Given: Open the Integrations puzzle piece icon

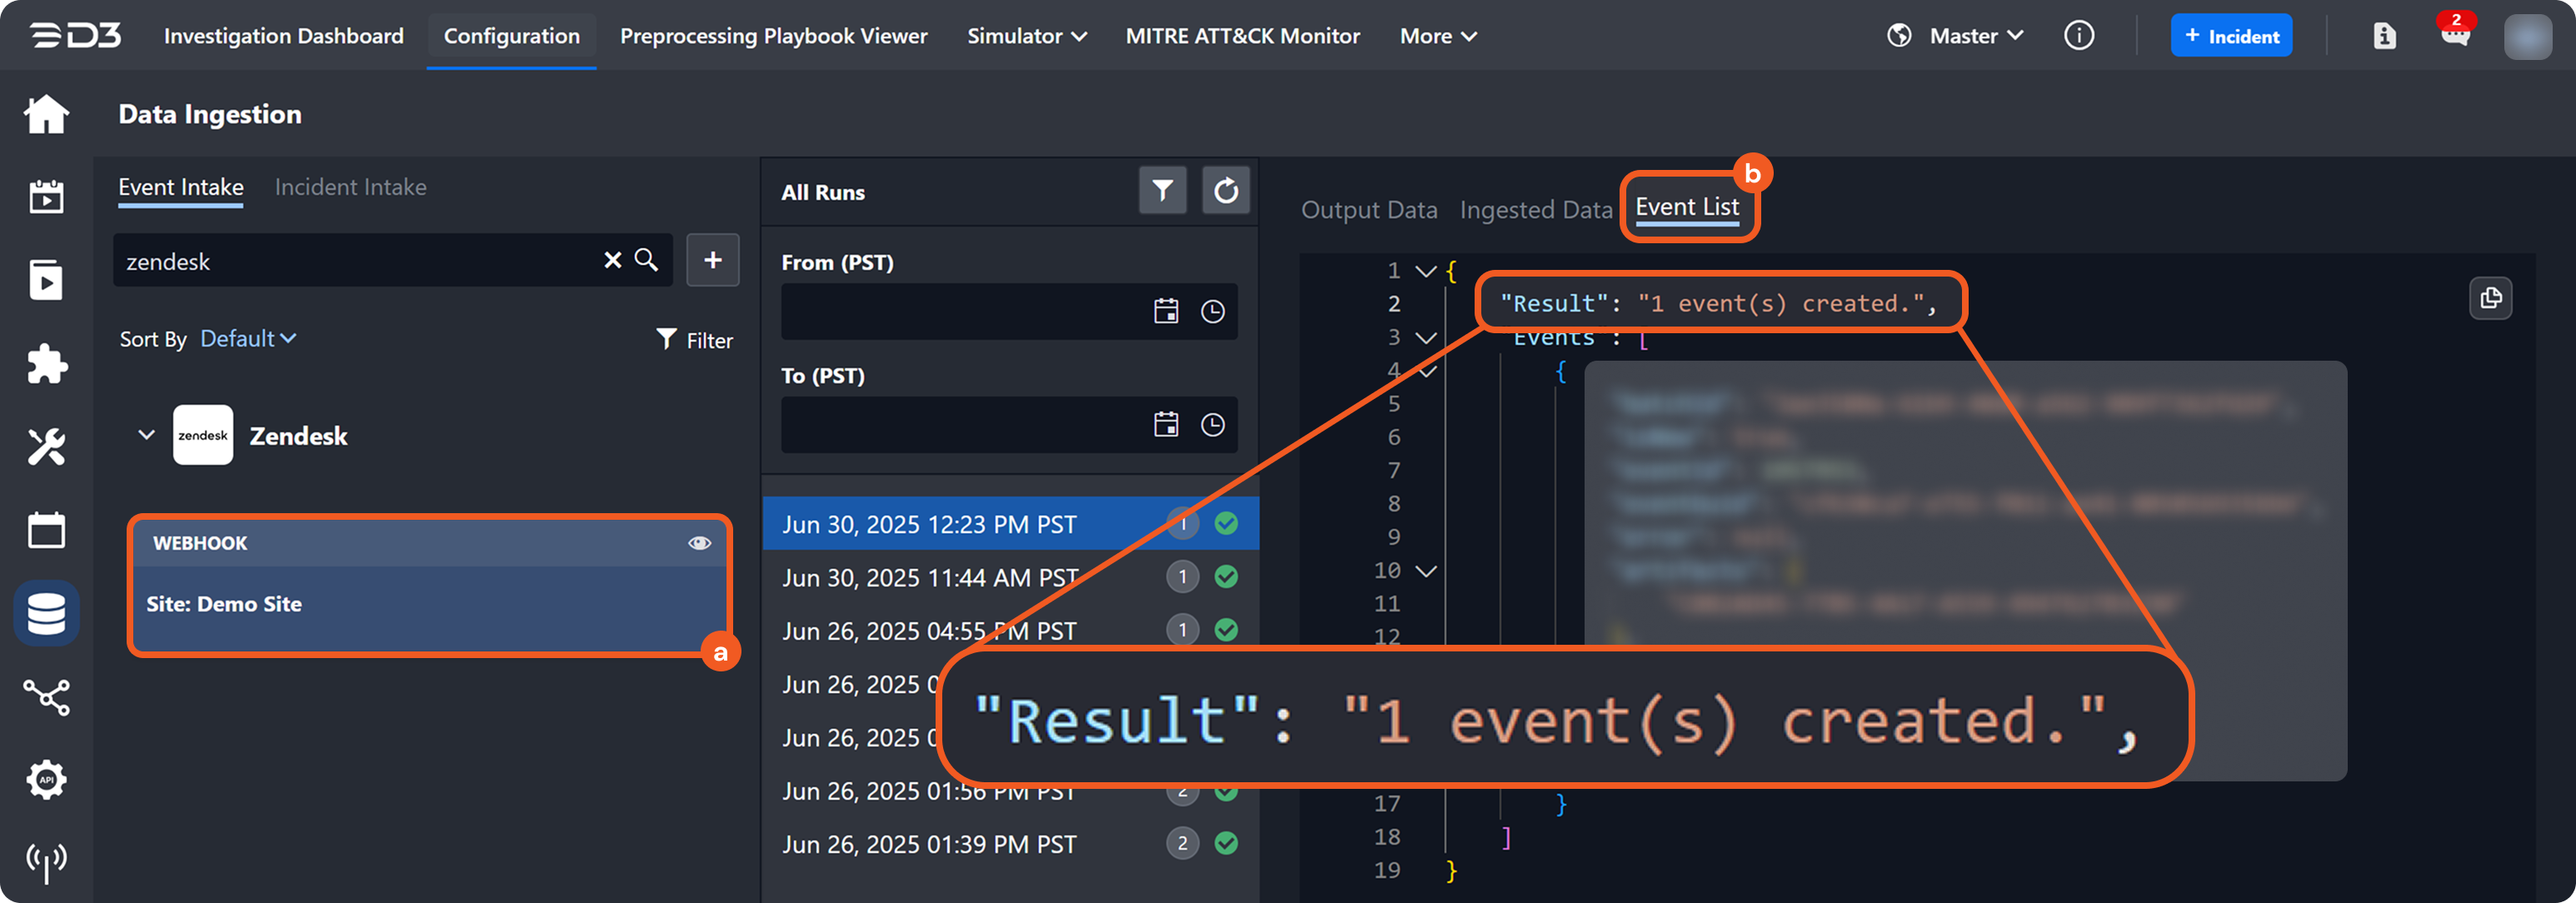Looking at the screenshot, I should click(x=46, y=364).
